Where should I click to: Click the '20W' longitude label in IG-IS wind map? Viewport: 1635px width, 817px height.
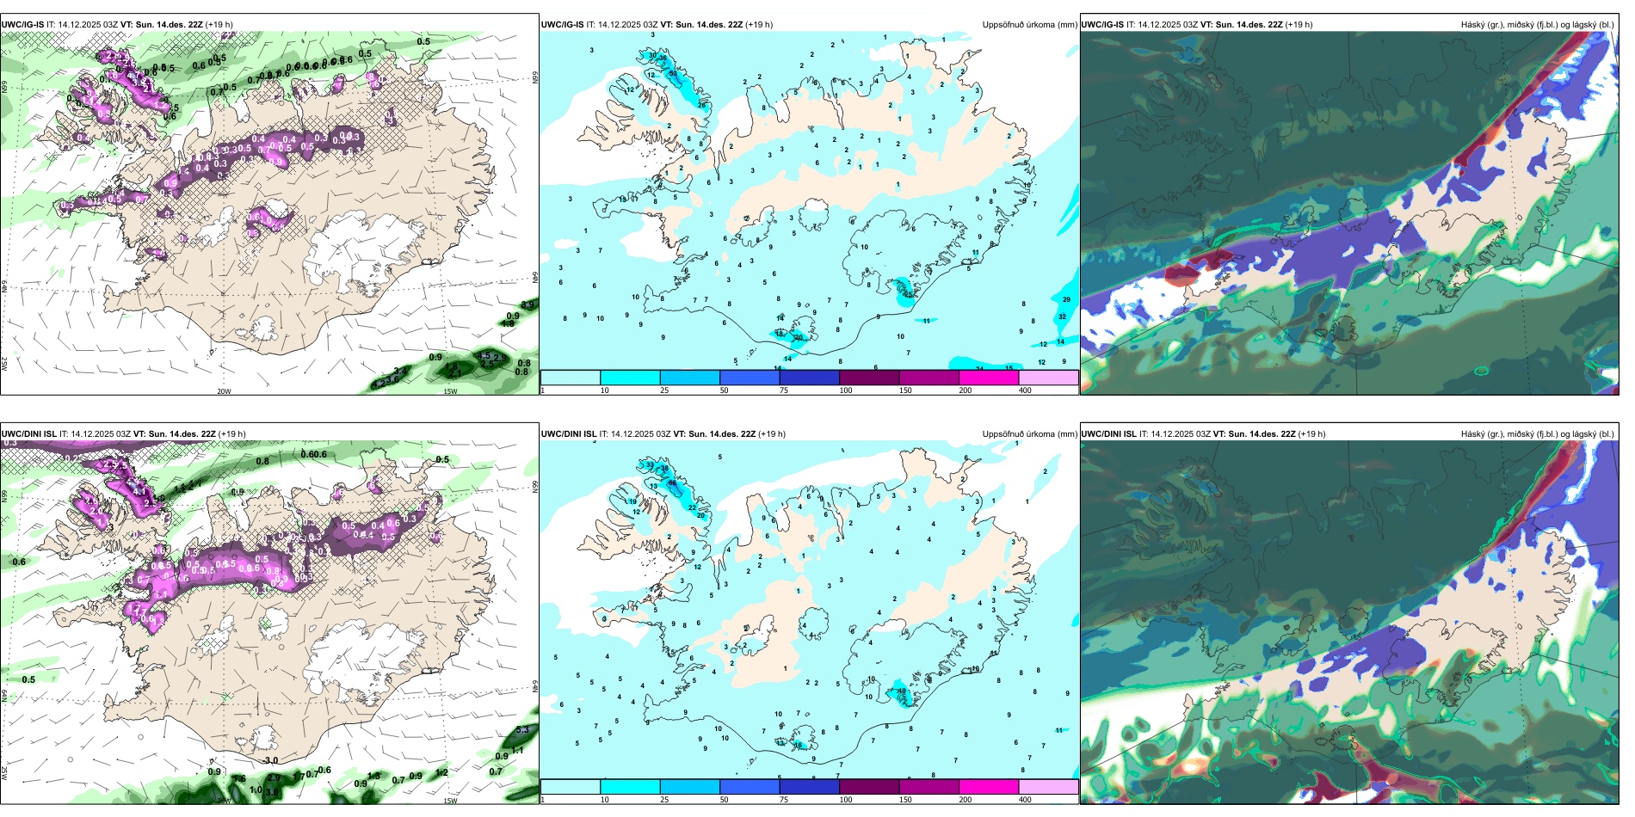coord(224,391)
